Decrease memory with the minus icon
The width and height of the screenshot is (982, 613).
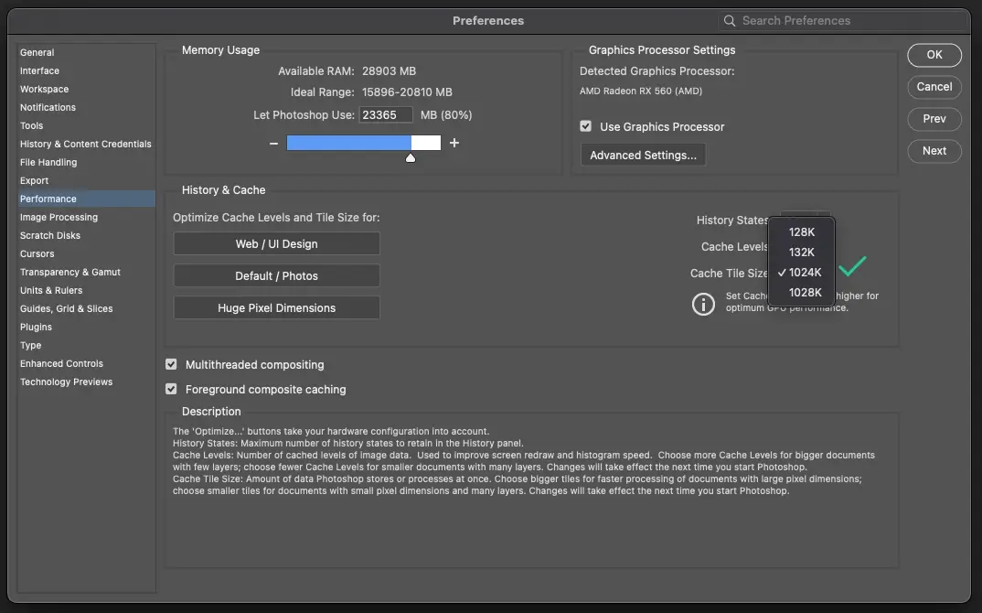(273, 144)
